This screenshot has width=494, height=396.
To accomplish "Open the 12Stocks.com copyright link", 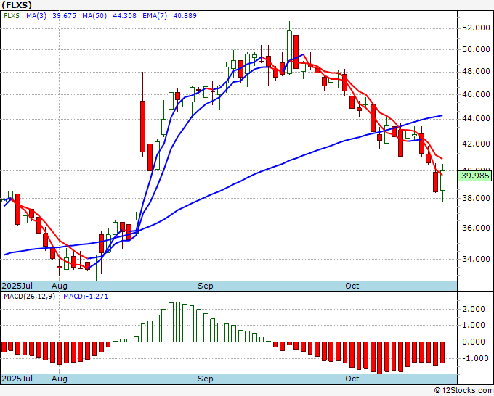I will 463,391.
